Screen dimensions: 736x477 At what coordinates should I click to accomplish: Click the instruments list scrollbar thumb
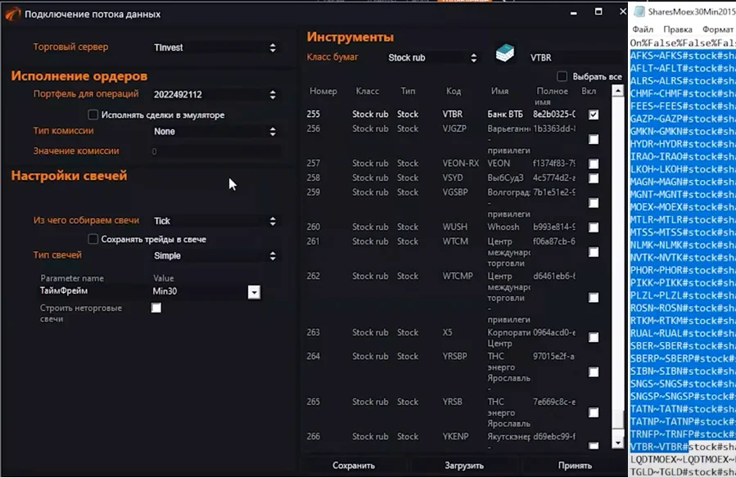coord(618,420)
